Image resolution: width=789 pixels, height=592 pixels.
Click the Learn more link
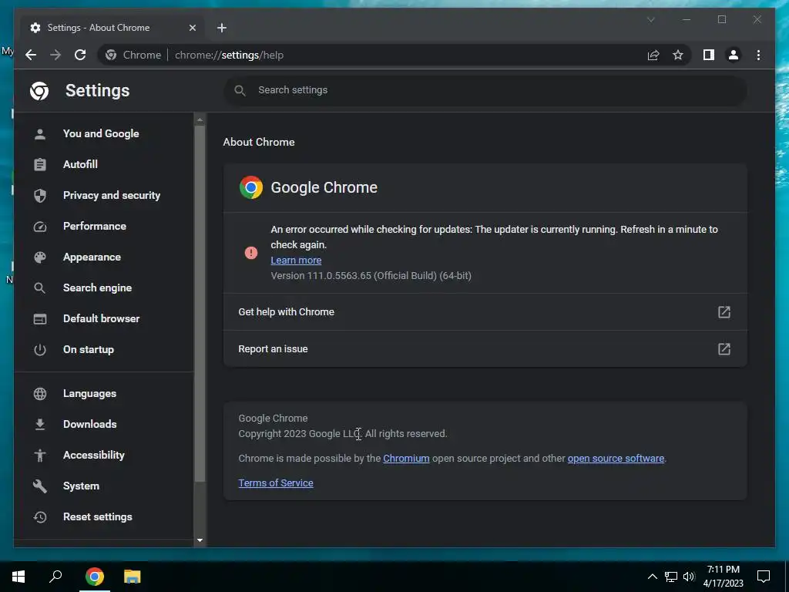click(x=296, y=261)
